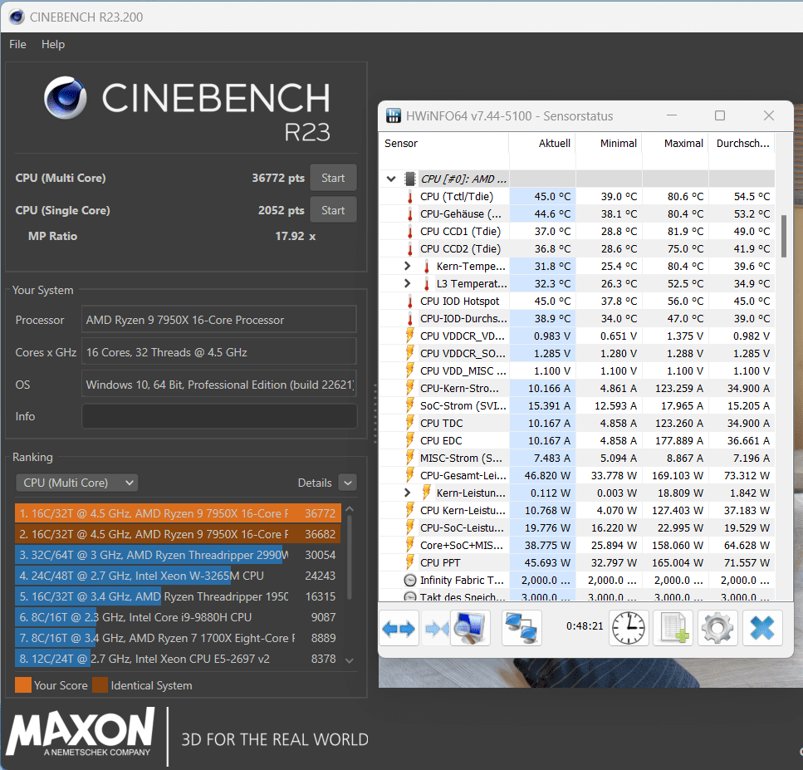
Task: Open the CPU (Multi Core) ranking dropdown
Action: (x=77, y=483)
